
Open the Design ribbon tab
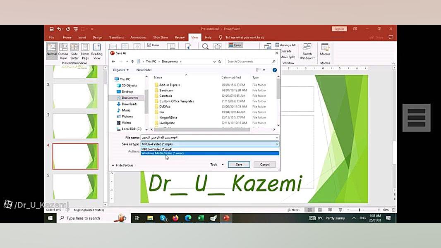97,37
